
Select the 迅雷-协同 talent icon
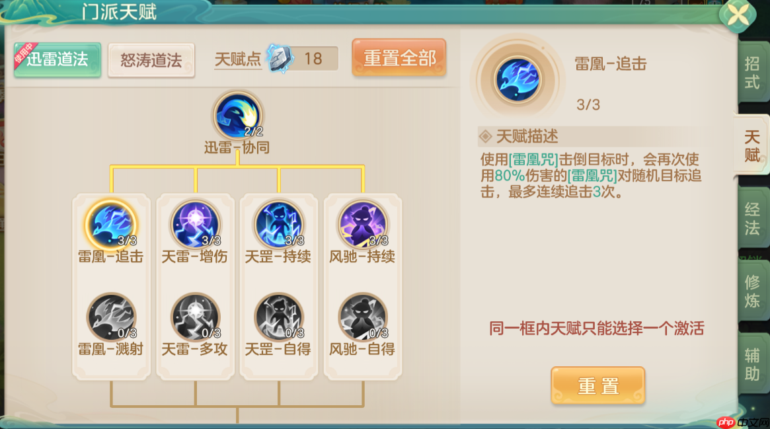click(238, 116)
